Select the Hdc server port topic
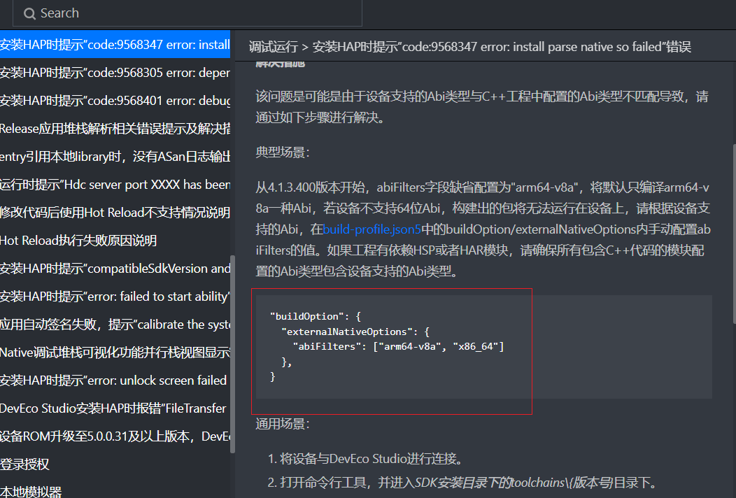 pos(112,184)
